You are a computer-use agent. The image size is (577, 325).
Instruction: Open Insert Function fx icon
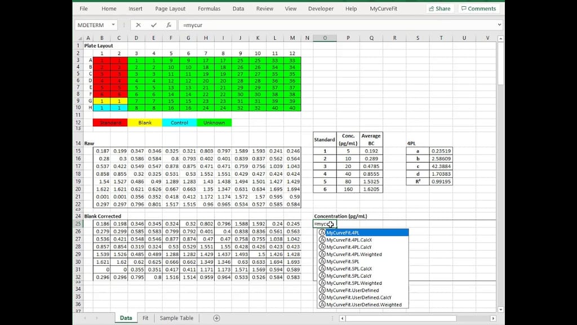pos(169,25)
